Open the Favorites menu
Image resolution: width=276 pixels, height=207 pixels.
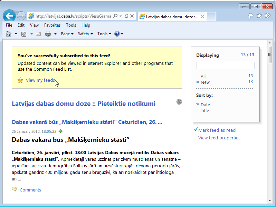[x=52, y=25]
